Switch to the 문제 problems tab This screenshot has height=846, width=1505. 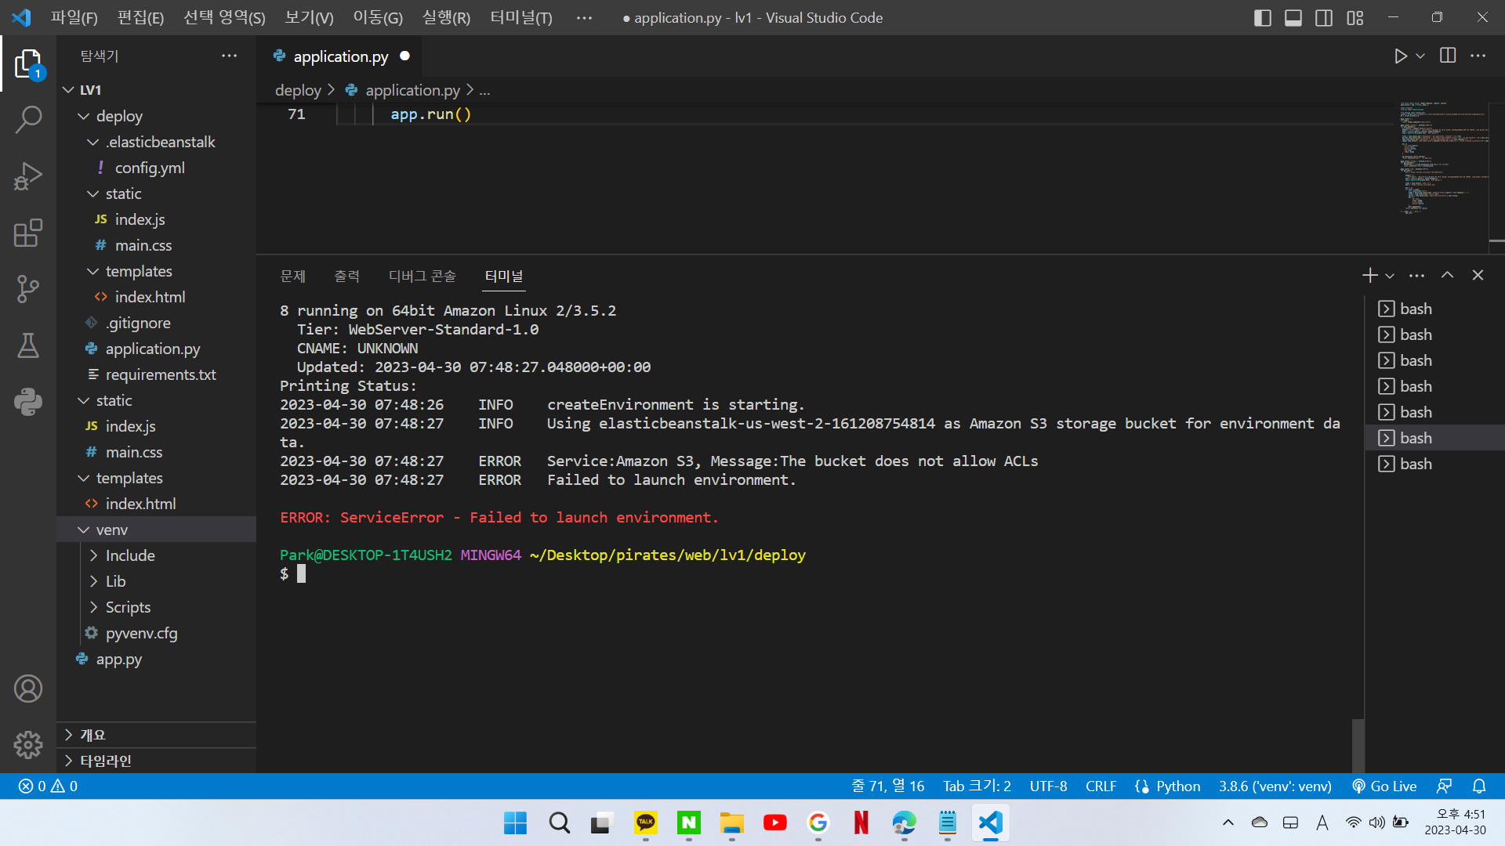292,276
